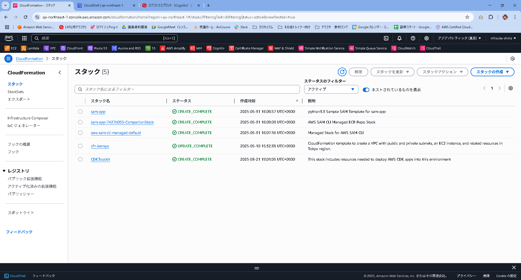Switch to the エクストラスプリント Cognito tab
Screen dimensions: 521x280
pos(171,5)
